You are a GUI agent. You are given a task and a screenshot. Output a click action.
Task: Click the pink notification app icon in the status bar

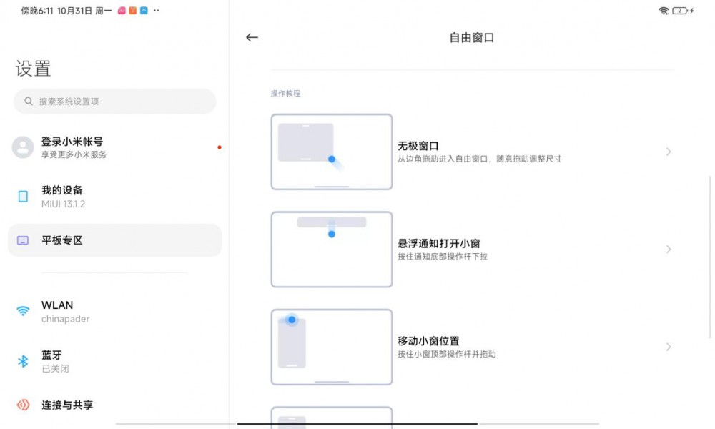[x=123, y=11]
